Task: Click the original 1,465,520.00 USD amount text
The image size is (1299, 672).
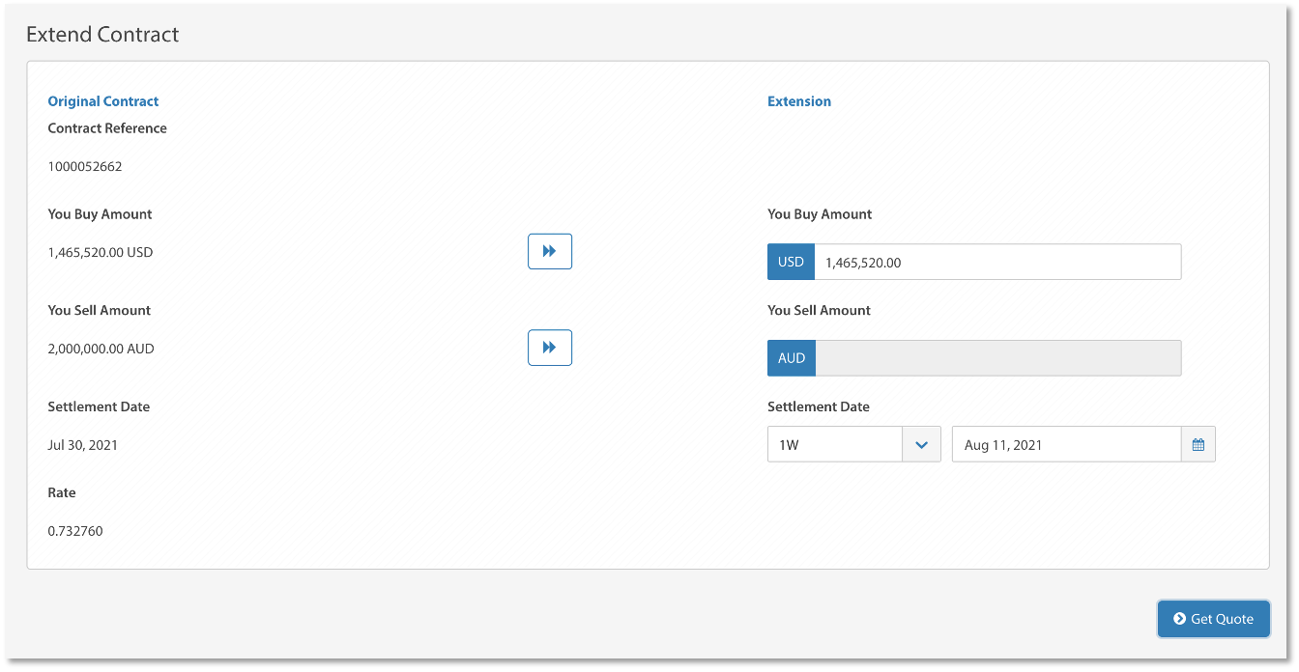Action: point(101,252)
